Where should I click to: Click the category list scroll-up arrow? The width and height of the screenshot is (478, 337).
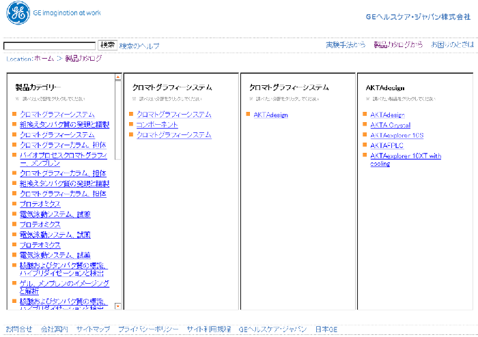point(118,77)
